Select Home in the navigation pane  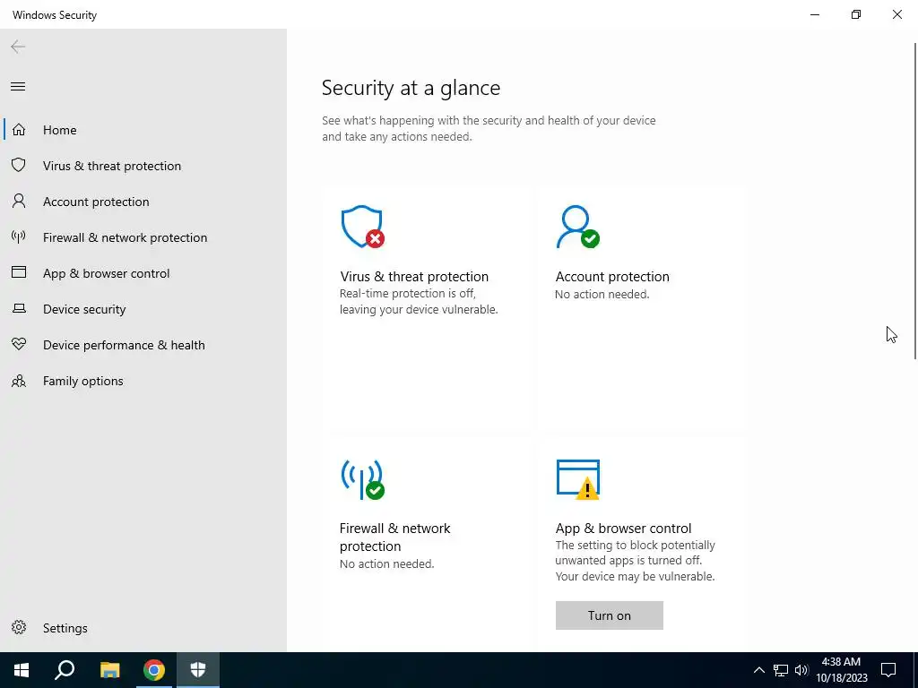[143, 129]
